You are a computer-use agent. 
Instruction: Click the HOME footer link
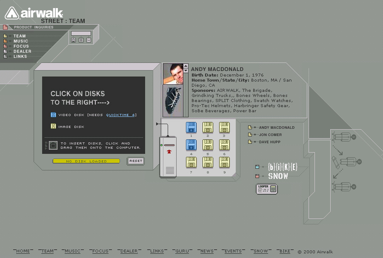23,251
